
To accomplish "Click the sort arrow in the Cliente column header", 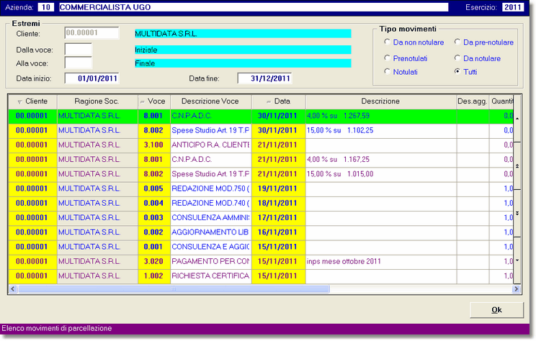I will point(20,101).
